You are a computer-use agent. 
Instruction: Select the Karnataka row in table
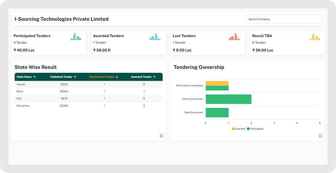point(87,106)
